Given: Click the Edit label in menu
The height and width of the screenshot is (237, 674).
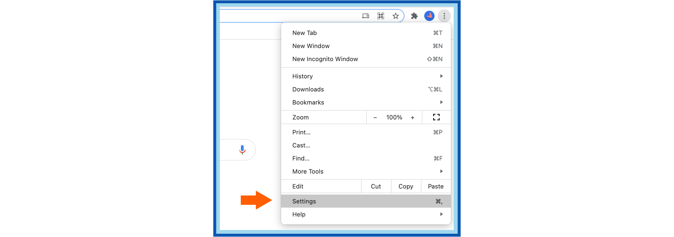Looking at the screenshot, I should pyautogui.click(x=298, y=186).
